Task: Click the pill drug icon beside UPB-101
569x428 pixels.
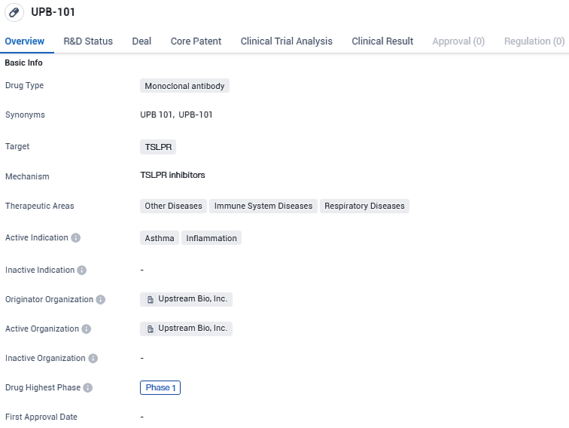Action: (14, 13)
